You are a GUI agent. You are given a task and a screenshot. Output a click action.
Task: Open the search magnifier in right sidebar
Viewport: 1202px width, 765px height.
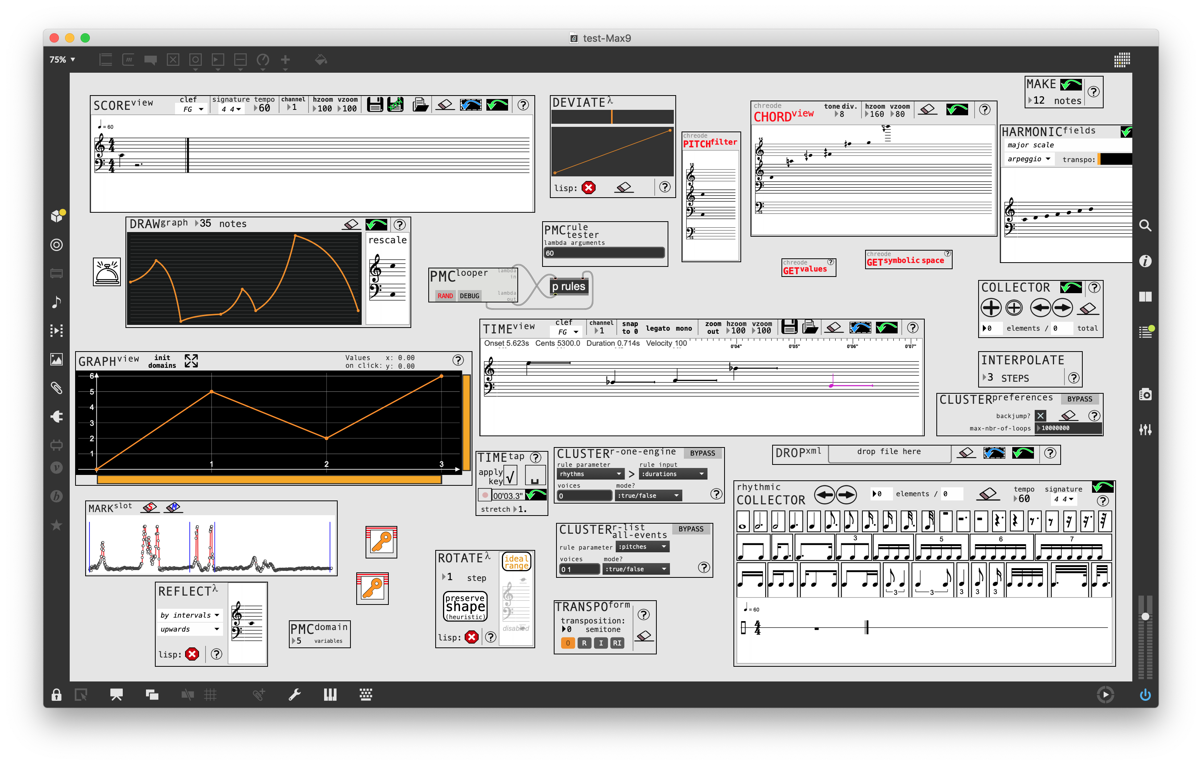click(1145, 225)
